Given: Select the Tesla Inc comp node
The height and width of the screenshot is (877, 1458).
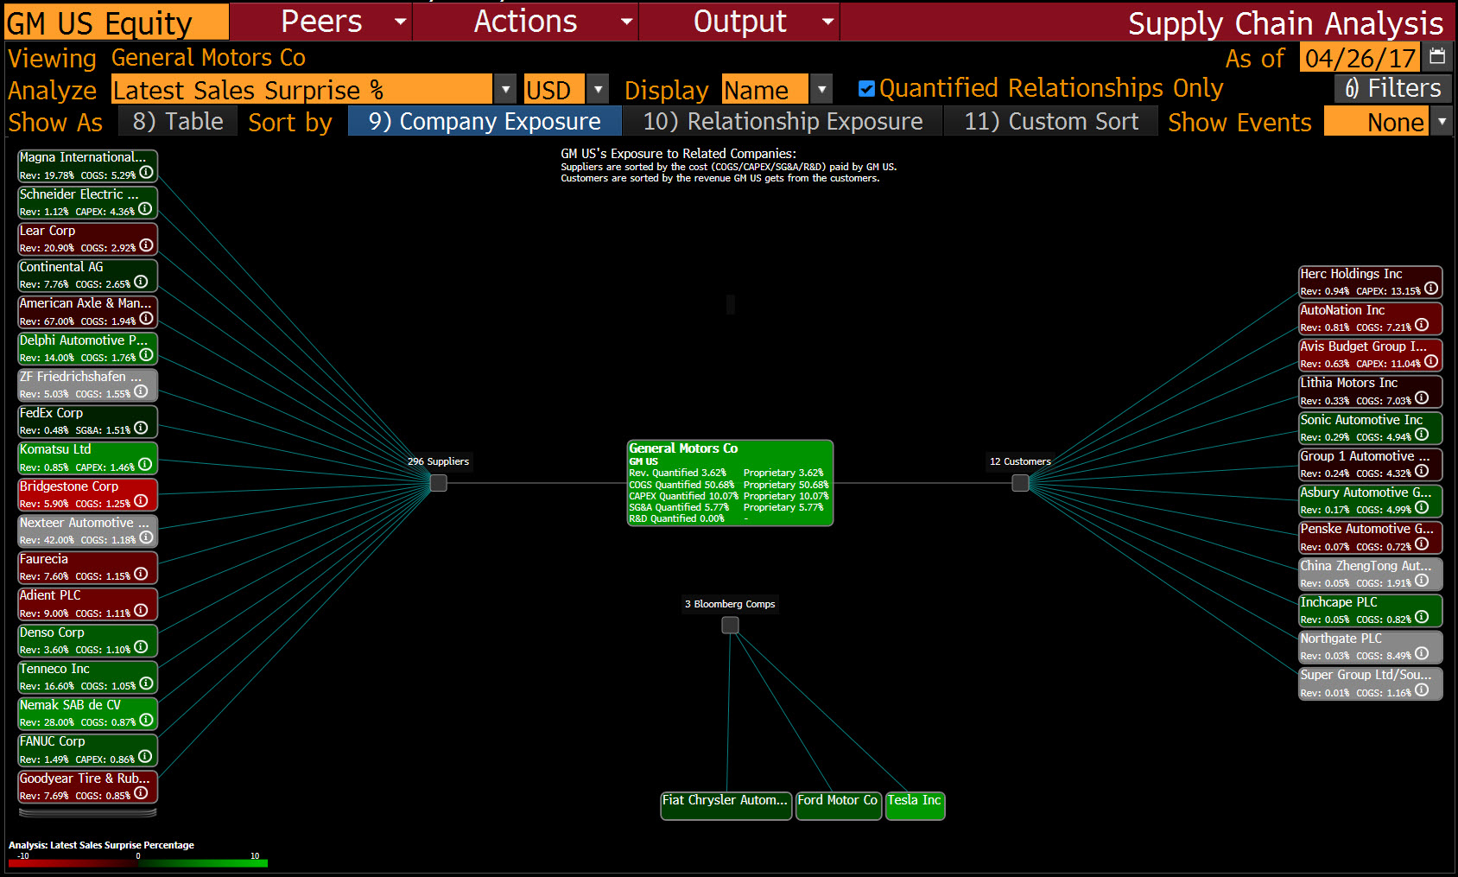Looking at the screenshot, I should pos(915,806).
